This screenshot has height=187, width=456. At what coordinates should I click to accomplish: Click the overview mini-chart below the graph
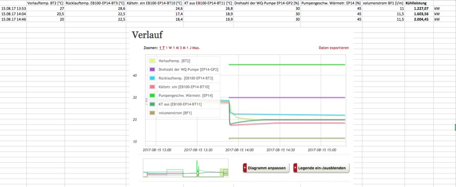click(185, 168)
